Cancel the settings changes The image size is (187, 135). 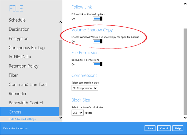click(x=164, y=128)
